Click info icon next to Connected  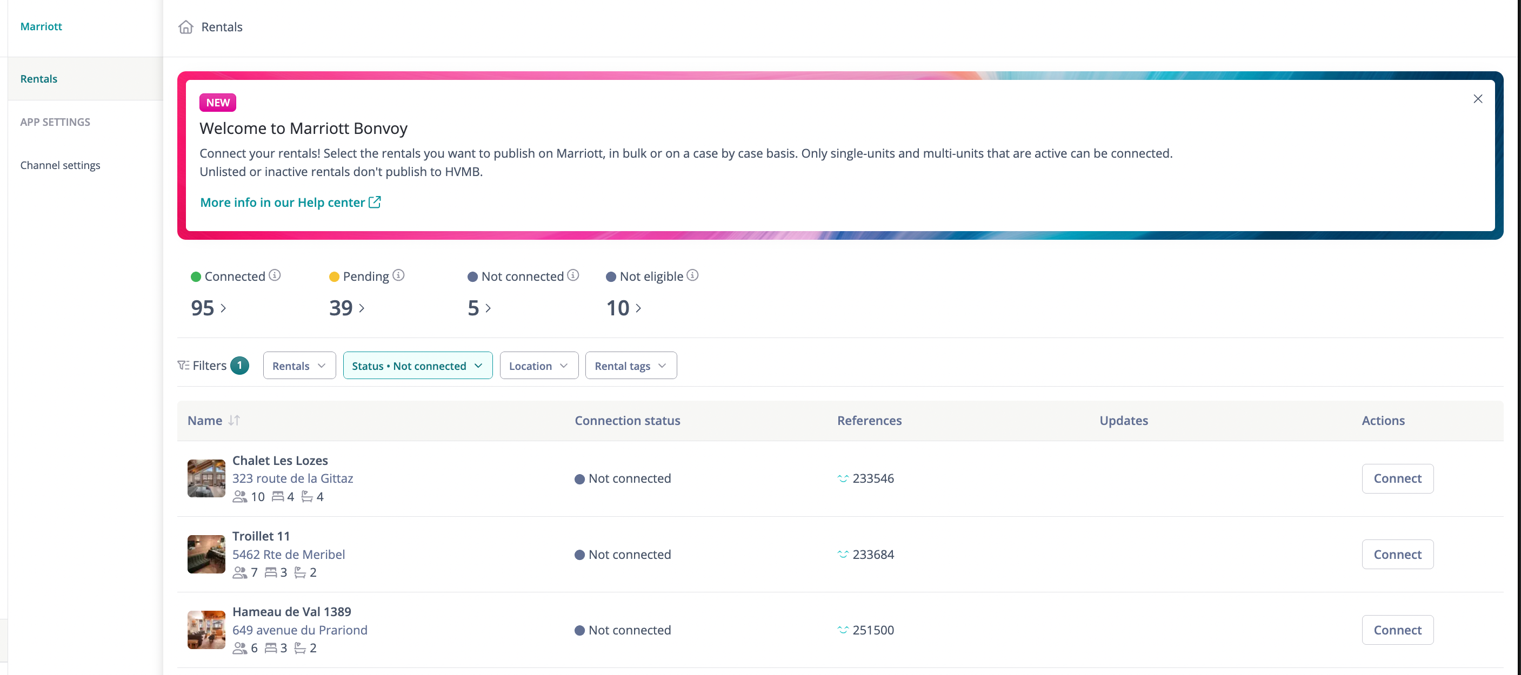point(275,275)
